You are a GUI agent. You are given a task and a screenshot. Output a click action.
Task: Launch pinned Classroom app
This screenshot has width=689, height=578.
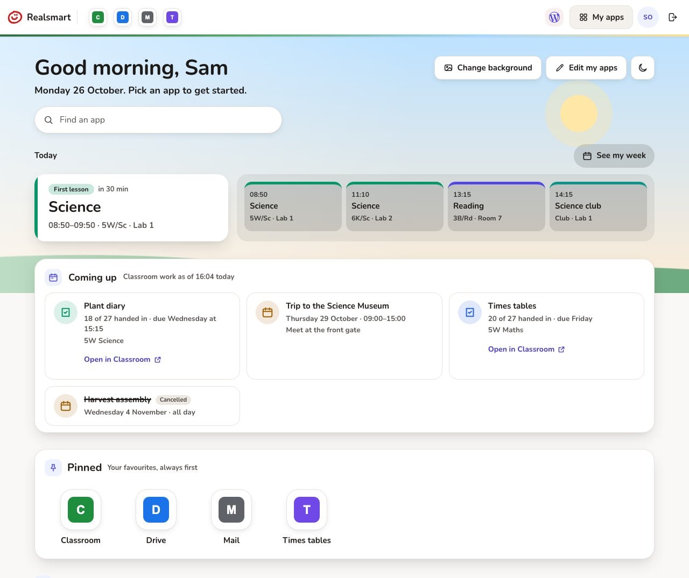tap(81, 517)
